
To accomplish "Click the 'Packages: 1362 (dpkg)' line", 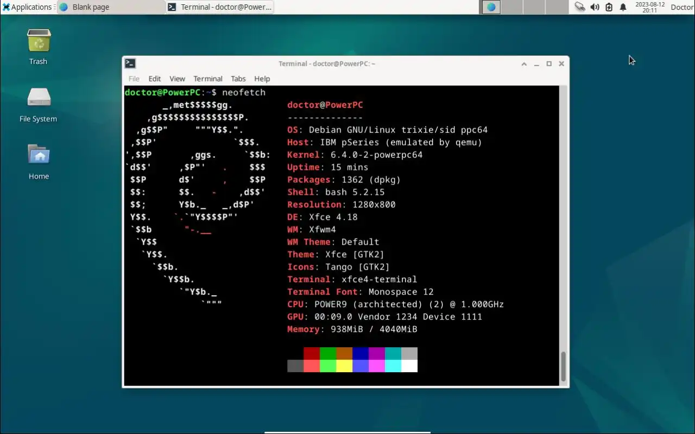I will pyautogui.click(x=344, y=180).
